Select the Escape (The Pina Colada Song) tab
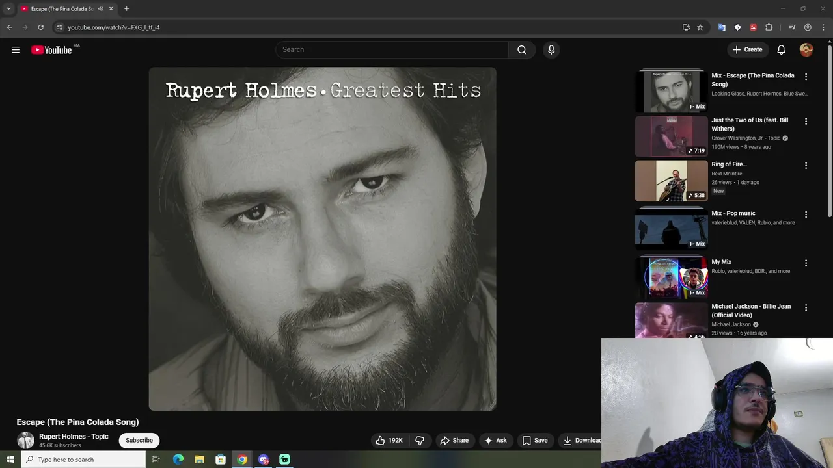The height and width of the screenshot is (468, 833). coord(62,9)
